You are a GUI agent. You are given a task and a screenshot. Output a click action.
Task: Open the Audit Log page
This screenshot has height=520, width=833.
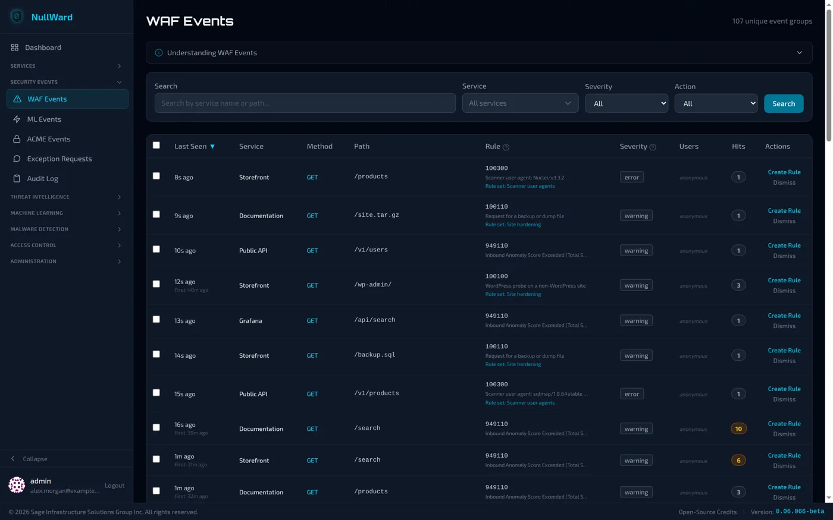pos(67,178)
